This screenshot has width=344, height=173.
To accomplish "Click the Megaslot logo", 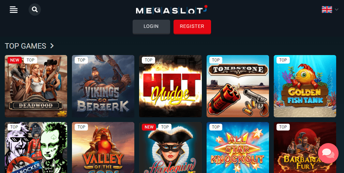I will click(171, 10).
